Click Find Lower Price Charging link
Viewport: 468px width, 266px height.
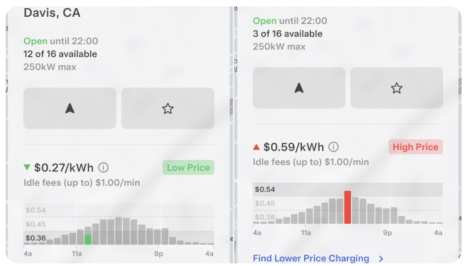[311, 258]
